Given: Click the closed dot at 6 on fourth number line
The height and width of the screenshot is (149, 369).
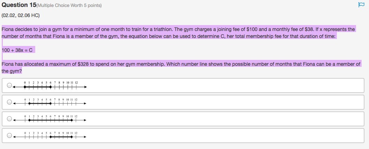Looking at the screenshot, I should click(51, 137).
